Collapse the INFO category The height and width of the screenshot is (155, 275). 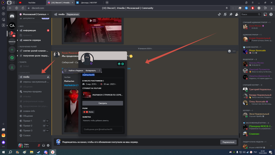[x=21, y=26]
